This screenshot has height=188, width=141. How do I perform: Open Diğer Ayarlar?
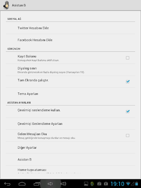coord(70,148)
